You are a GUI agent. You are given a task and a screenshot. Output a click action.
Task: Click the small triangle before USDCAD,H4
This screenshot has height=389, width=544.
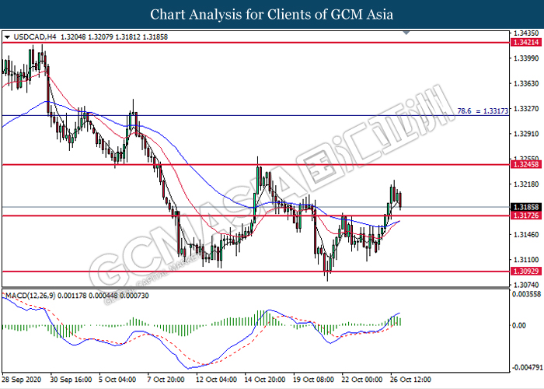7,37
